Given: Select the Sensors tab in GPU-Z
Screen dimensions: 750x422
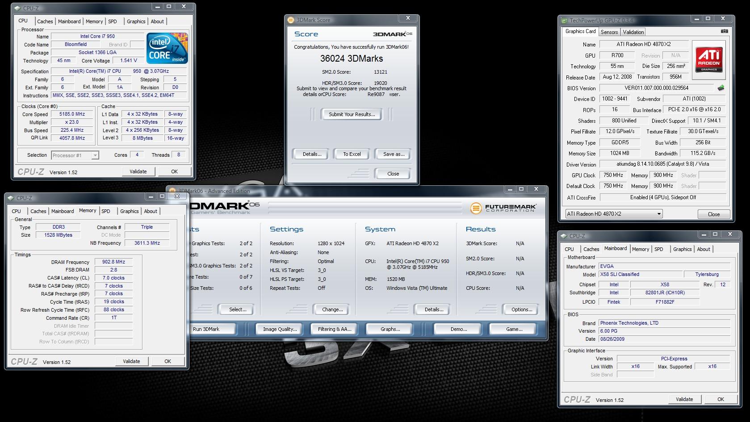Looking at the screenshot, I should click(609, 32).
